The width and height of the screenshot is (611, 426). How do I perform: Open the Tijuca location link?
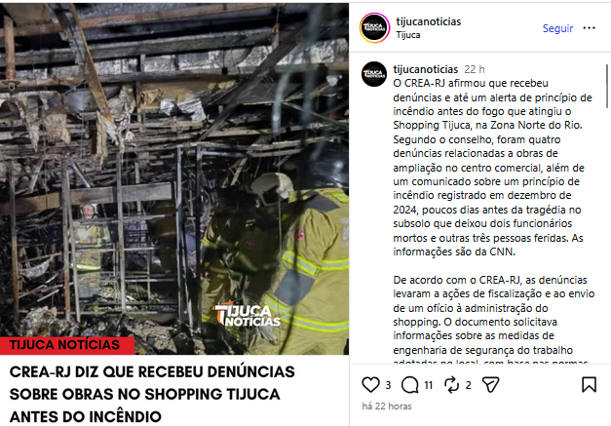408,35
